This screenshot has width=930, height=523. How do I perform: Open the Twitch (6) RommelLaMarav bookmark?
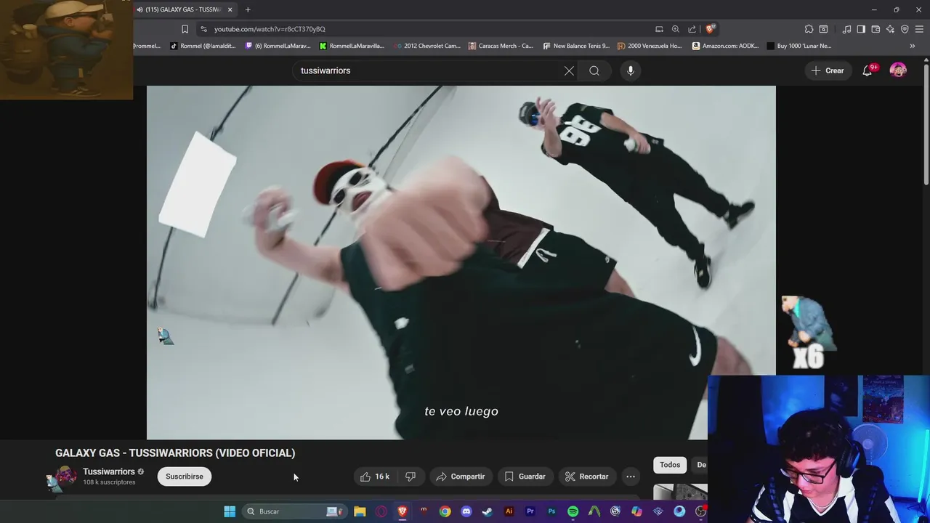[x=278, y=46]
